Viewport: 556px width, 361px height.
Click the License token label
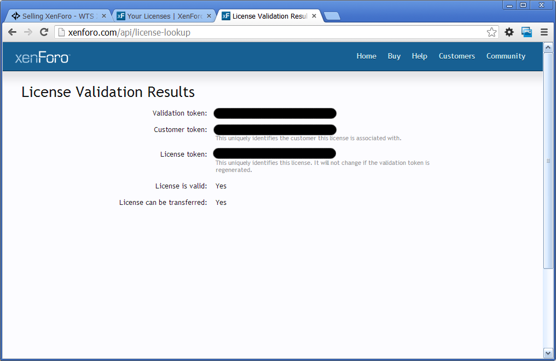[184, 154]
